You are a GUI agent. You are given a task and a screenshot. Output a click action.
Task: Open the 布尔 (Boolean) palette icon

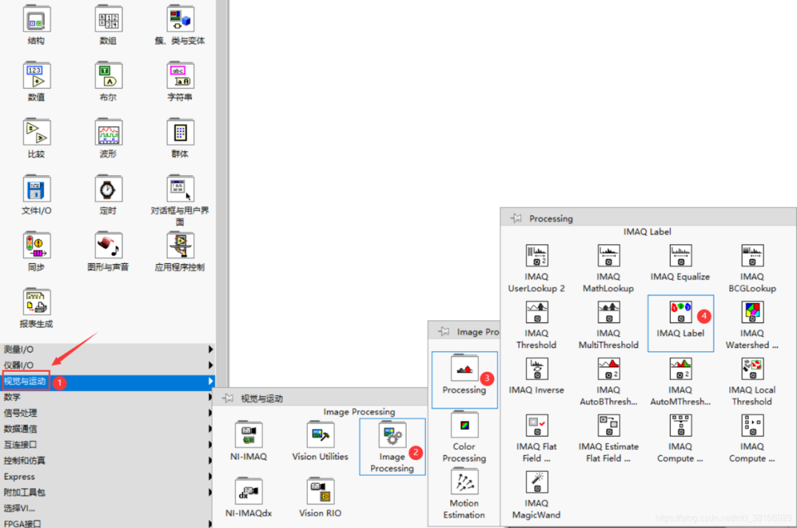(108, 76)
